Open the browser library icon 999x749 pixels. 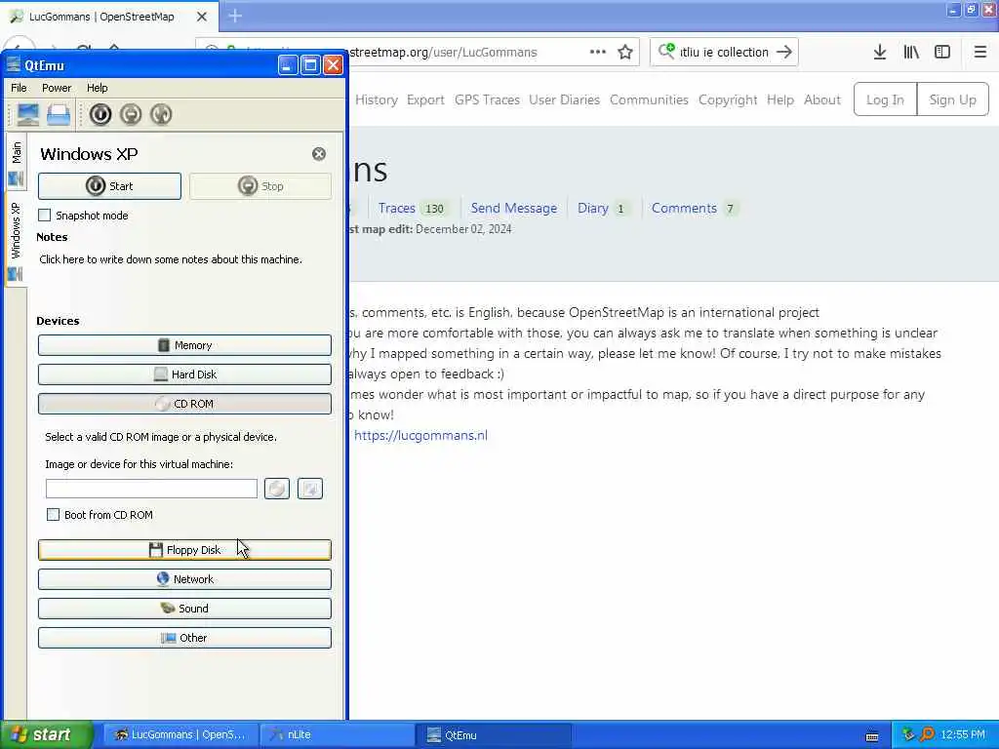pos(911,53)
